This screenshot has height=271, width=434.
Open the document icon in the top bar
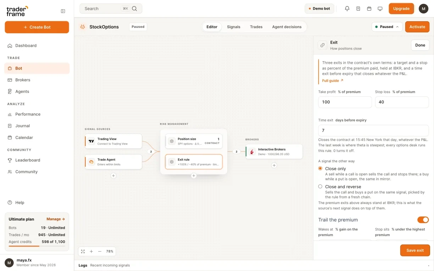pyautogui.click(x=358, y=9)
